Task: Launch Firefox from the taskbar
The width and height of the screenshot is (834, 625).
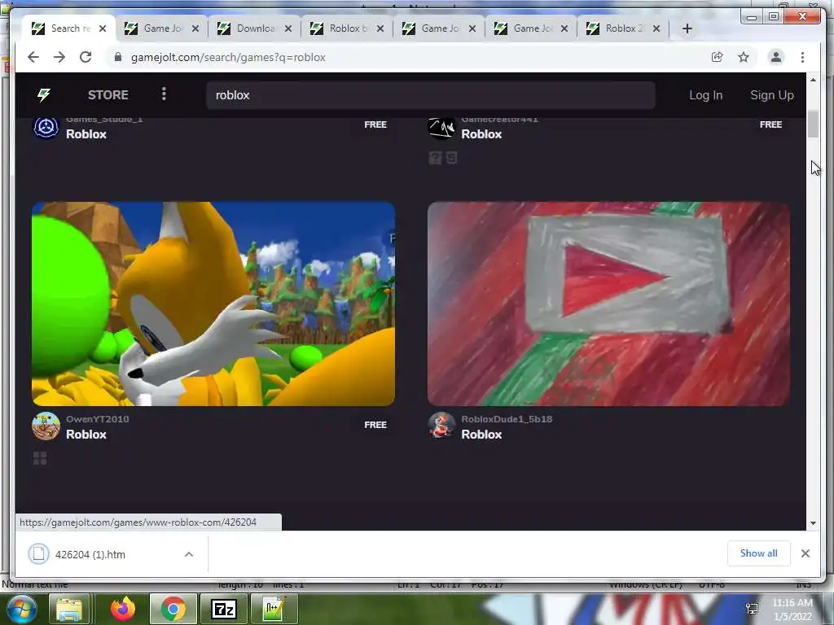Action: tap(123, 610)
